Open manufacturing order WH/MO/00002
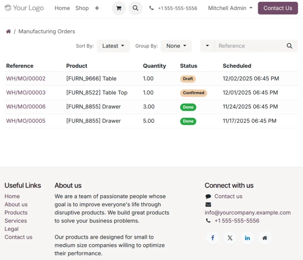Image resolution: width=303 pixels, height=260 pixels. pyautogui.click(x=26, y=79)
